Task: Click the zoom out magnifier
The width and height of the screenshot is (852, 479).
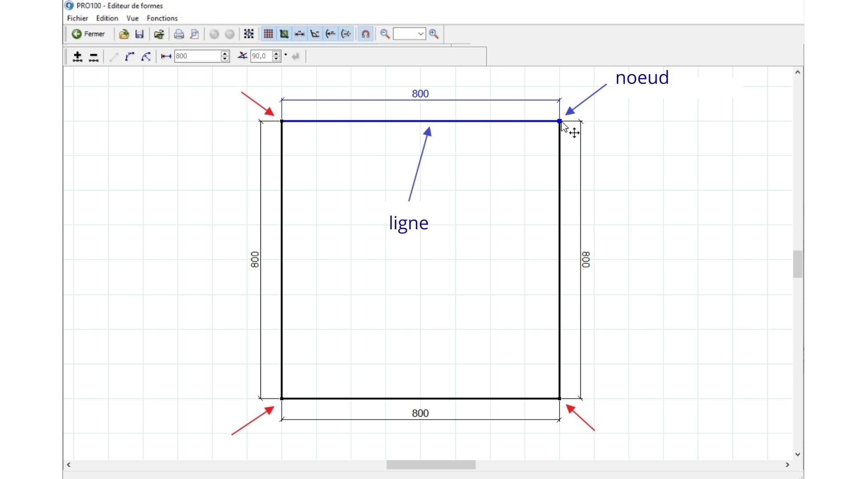Action: (385, 34)
